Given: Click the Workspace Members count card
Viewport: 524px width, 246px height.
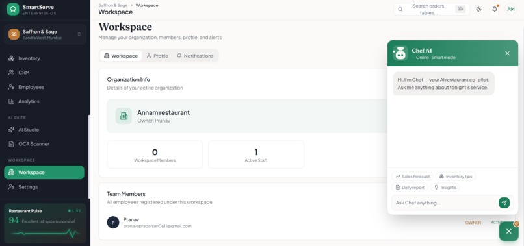Looking at the screenshot, I should coord(155,154).
